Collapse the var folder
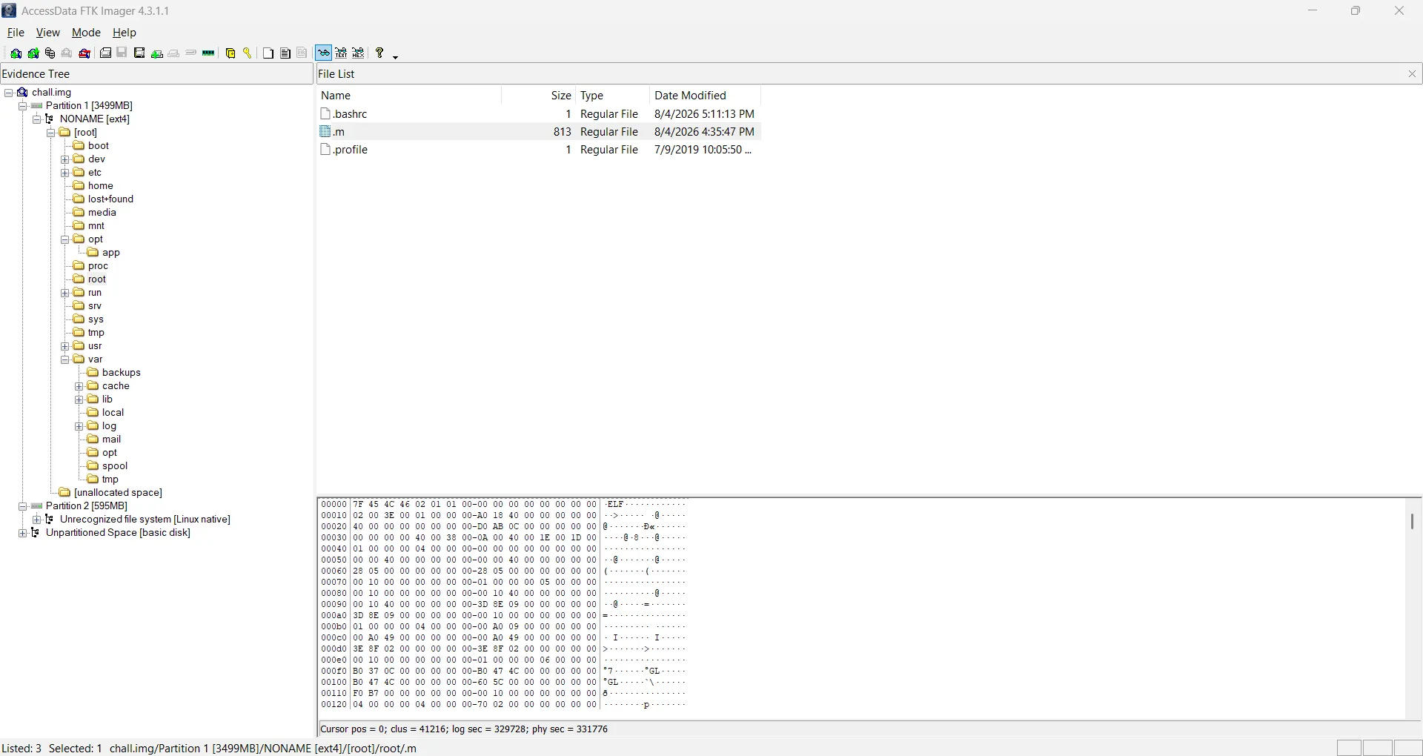 point(65,359)
